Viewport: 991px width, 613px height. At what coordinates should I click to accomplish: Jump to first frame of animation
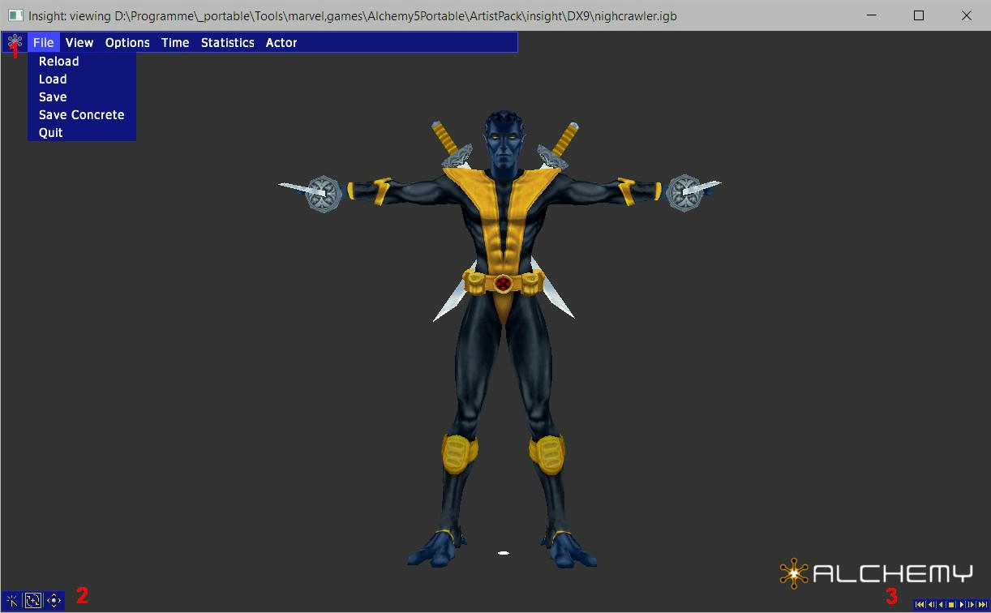(920, 605)
